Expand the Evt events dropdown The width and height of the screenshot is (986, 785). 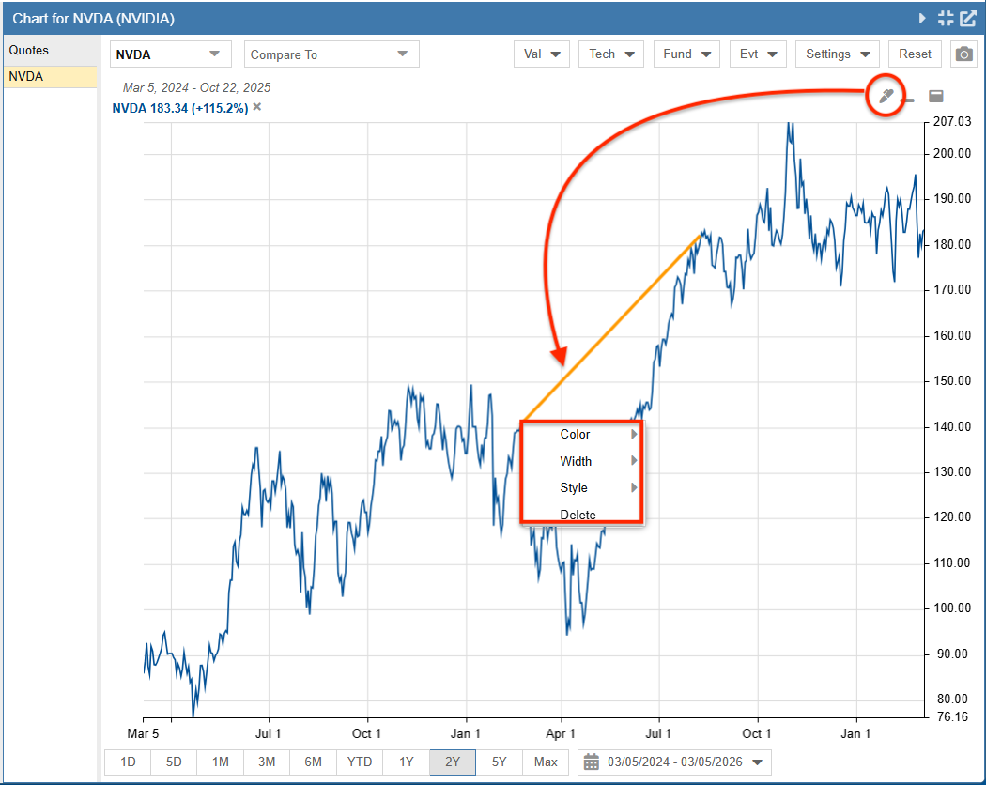(758, 54)
